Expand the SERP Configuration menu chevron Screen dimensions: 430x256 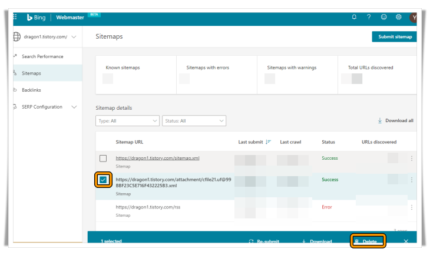click(74, 107)
